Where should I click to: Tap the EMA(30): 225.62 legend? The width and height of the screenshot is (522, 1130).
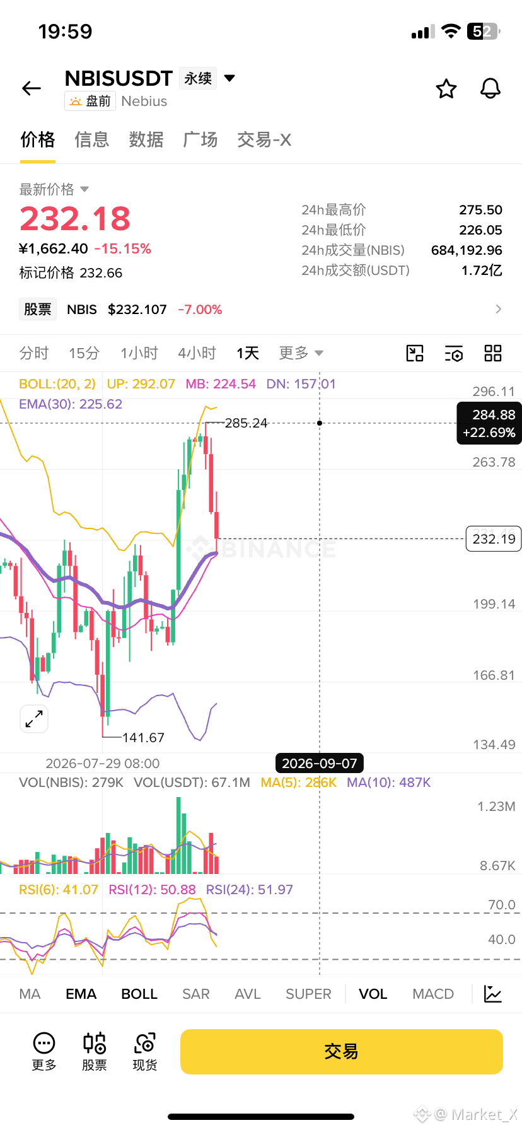pyautogui.click(x=71, y=404)
